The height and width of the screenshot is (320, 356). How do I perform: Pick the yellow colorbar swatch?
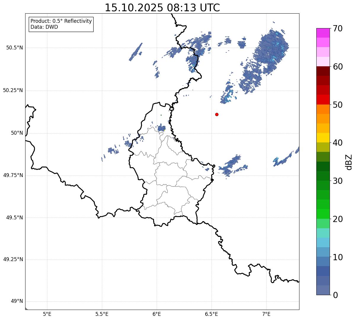point(323,138)
